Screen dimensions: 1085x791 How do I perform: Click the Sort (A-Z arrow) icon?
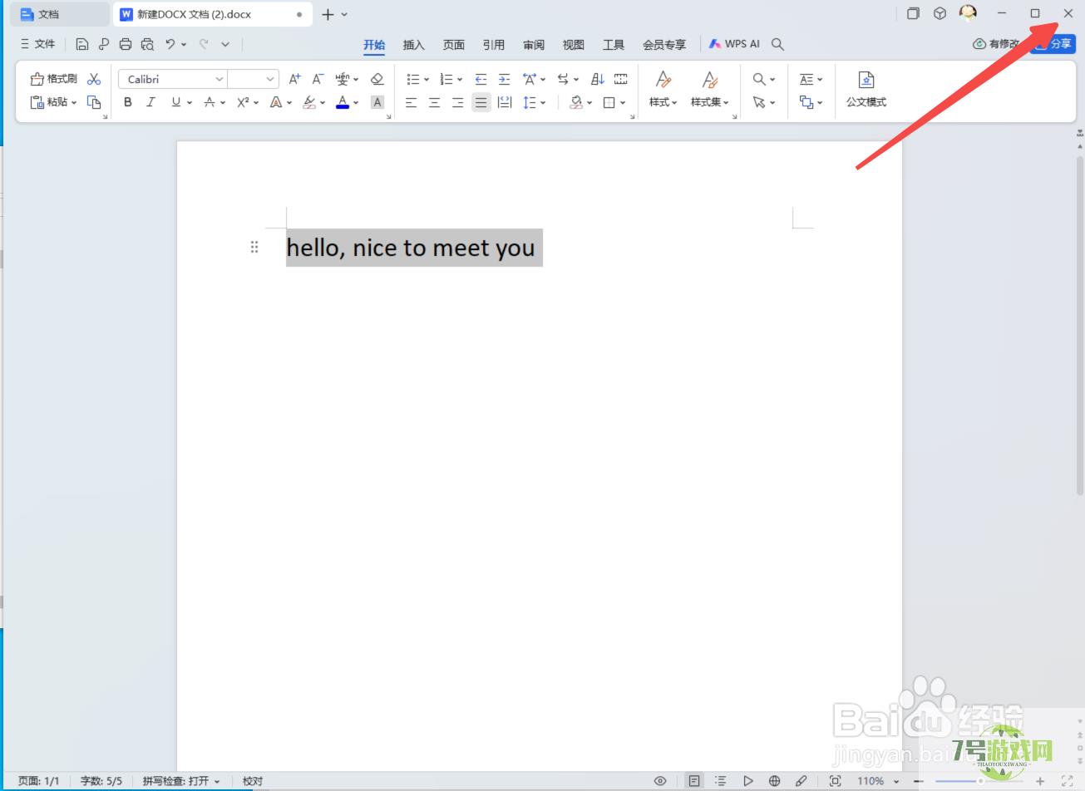(x=598, y=79)
